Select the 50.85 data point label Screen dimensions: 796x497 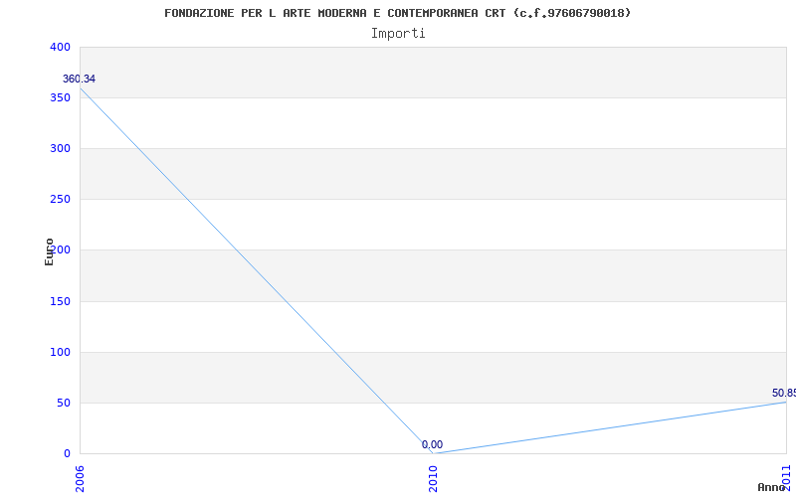coord(784,393)
